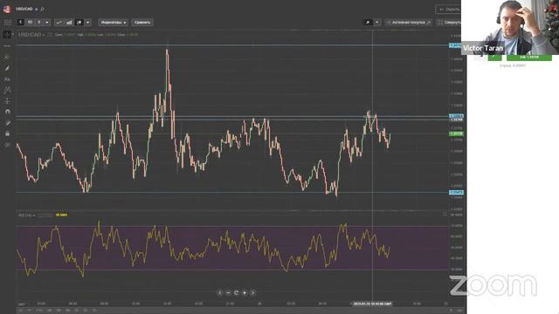Click zoom in plus chart button
Screen dimensions: 559x314
(x=245, y=293)
